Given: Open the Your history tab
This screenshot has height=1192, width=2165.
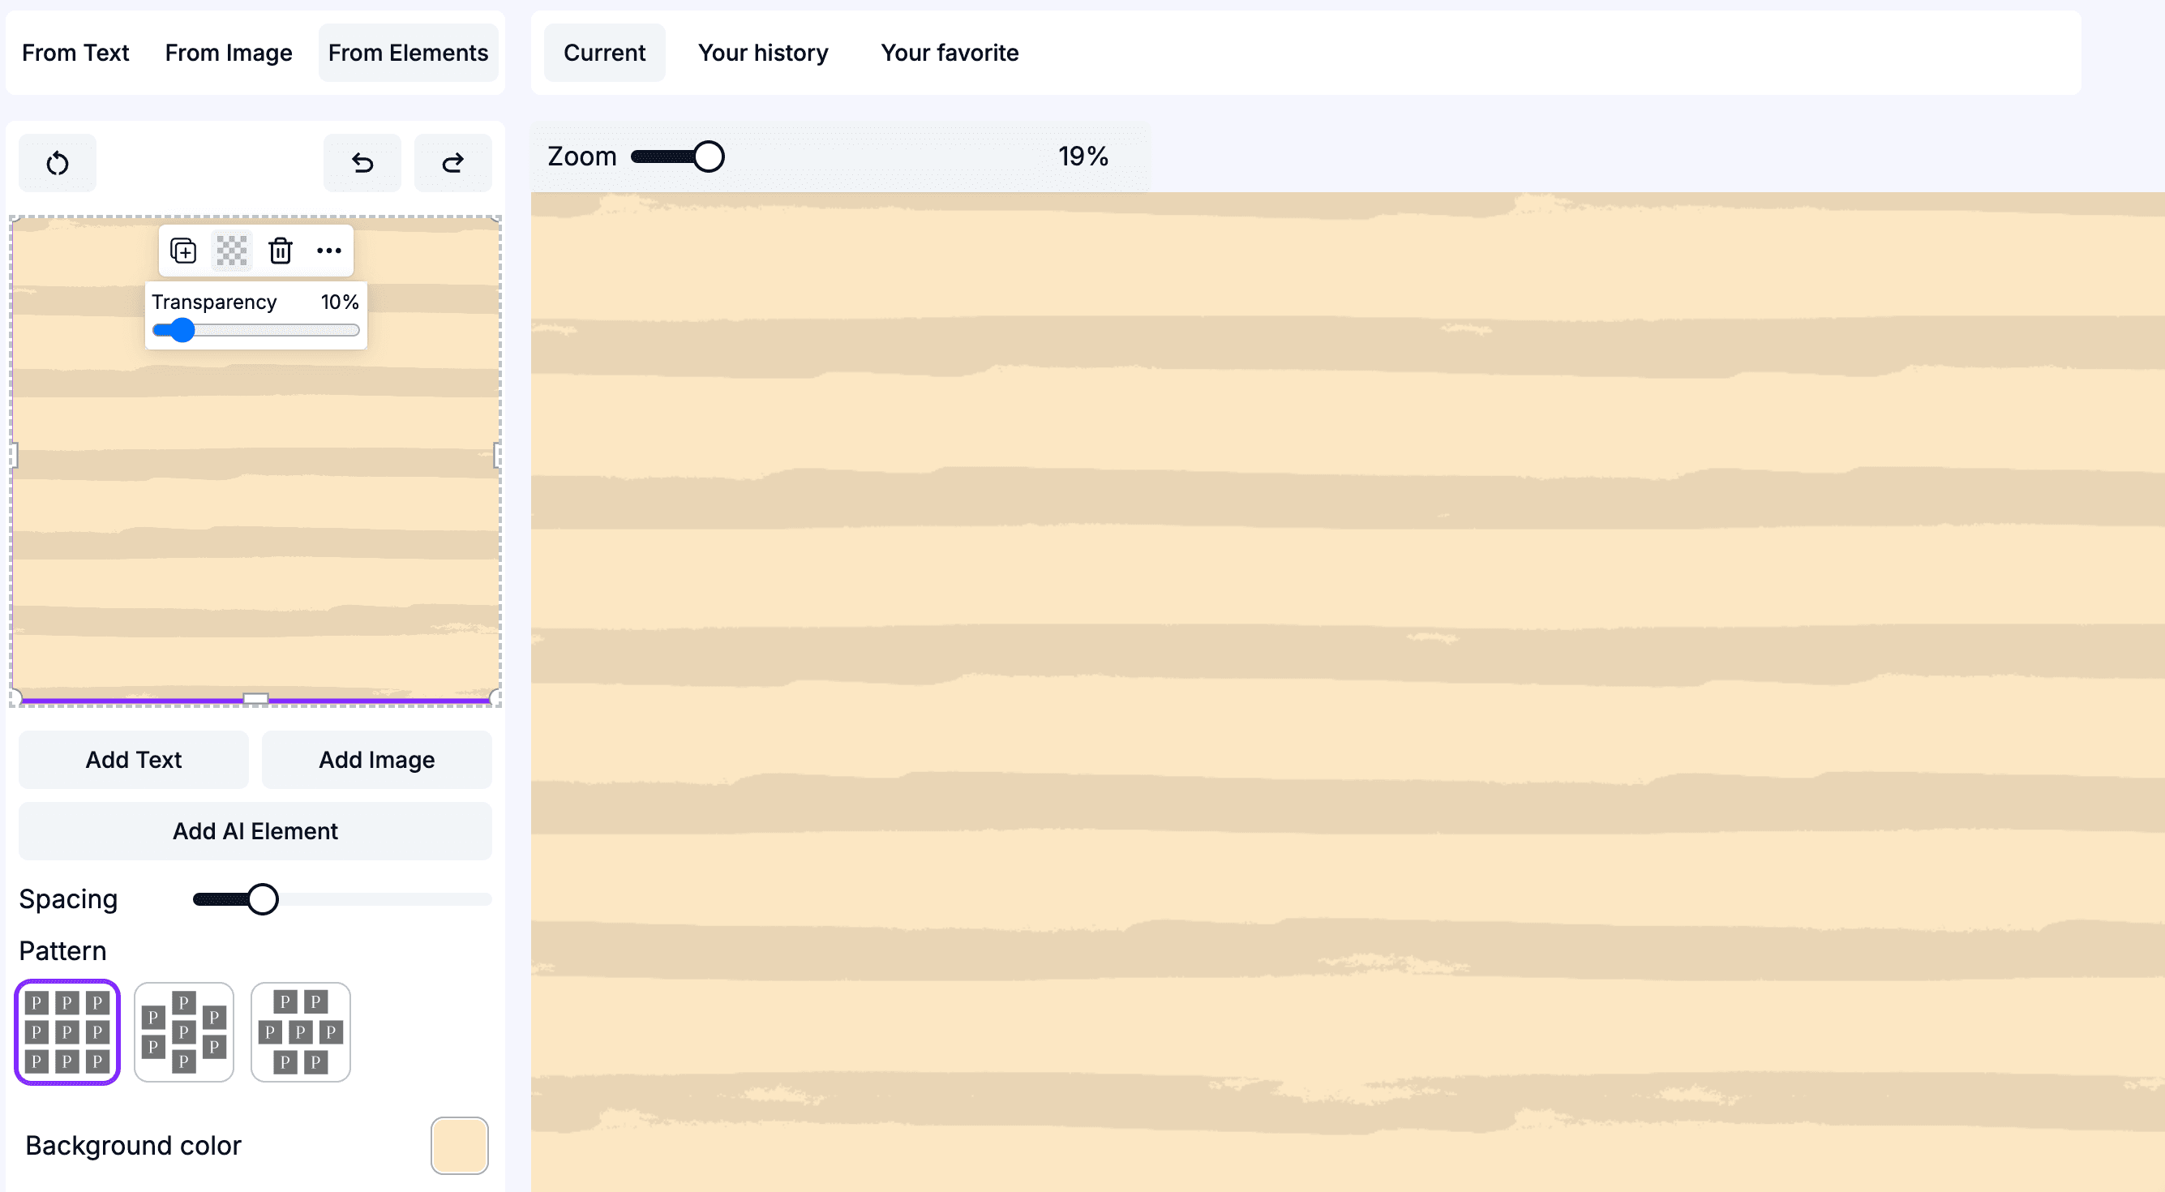Looking at the screenshot, I should [762, 52].
